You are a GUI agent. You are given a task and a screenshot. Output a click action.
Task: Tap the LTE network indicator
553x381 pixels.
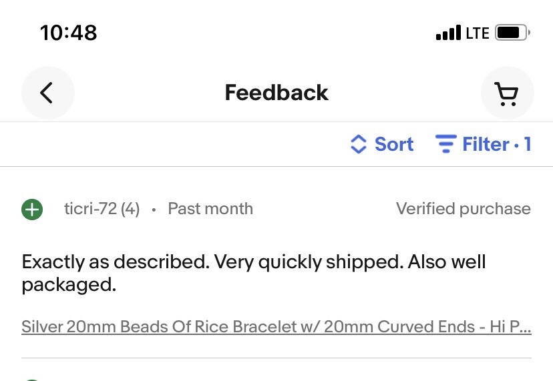pyautogui.click(x=478, y=33)
